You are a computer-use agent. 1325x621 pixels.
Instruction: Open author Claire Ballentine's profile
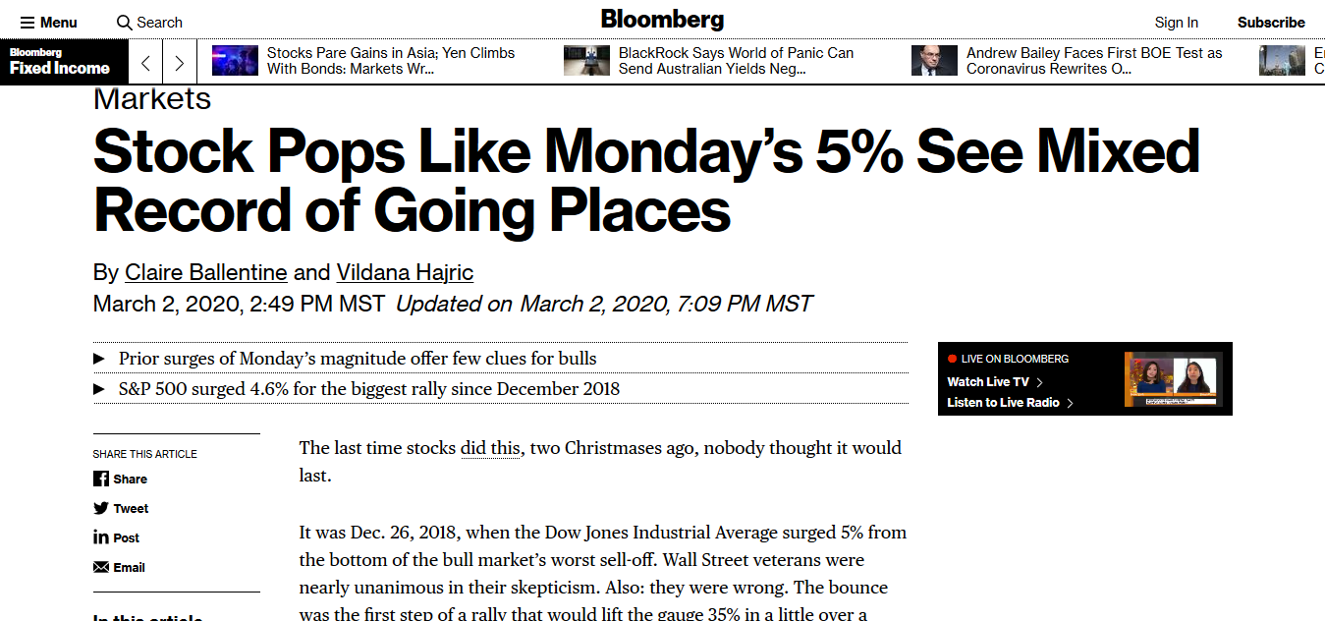coord(205,272)
